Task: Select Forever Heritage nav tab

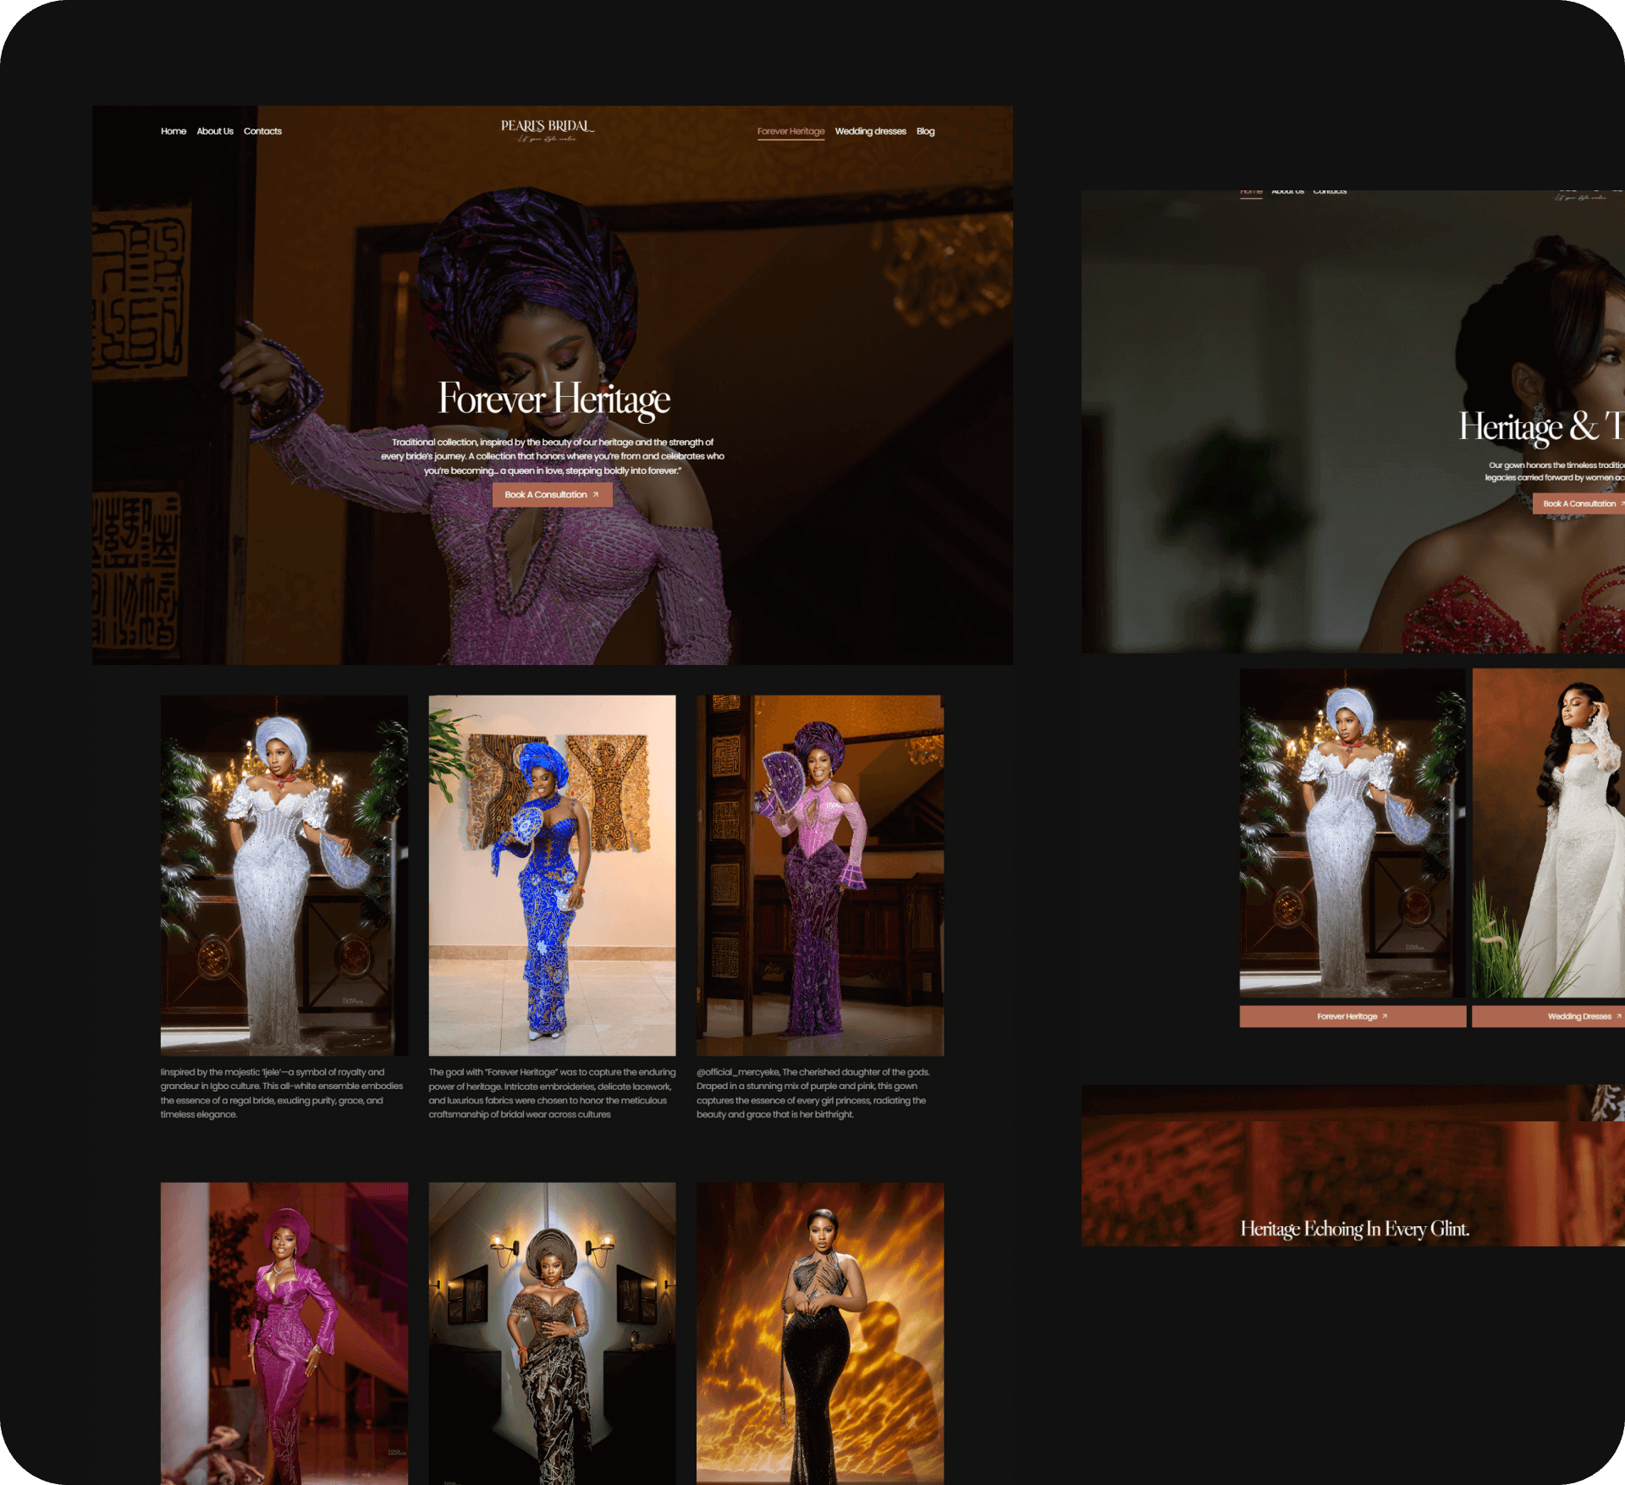Action: pos(790,131)
